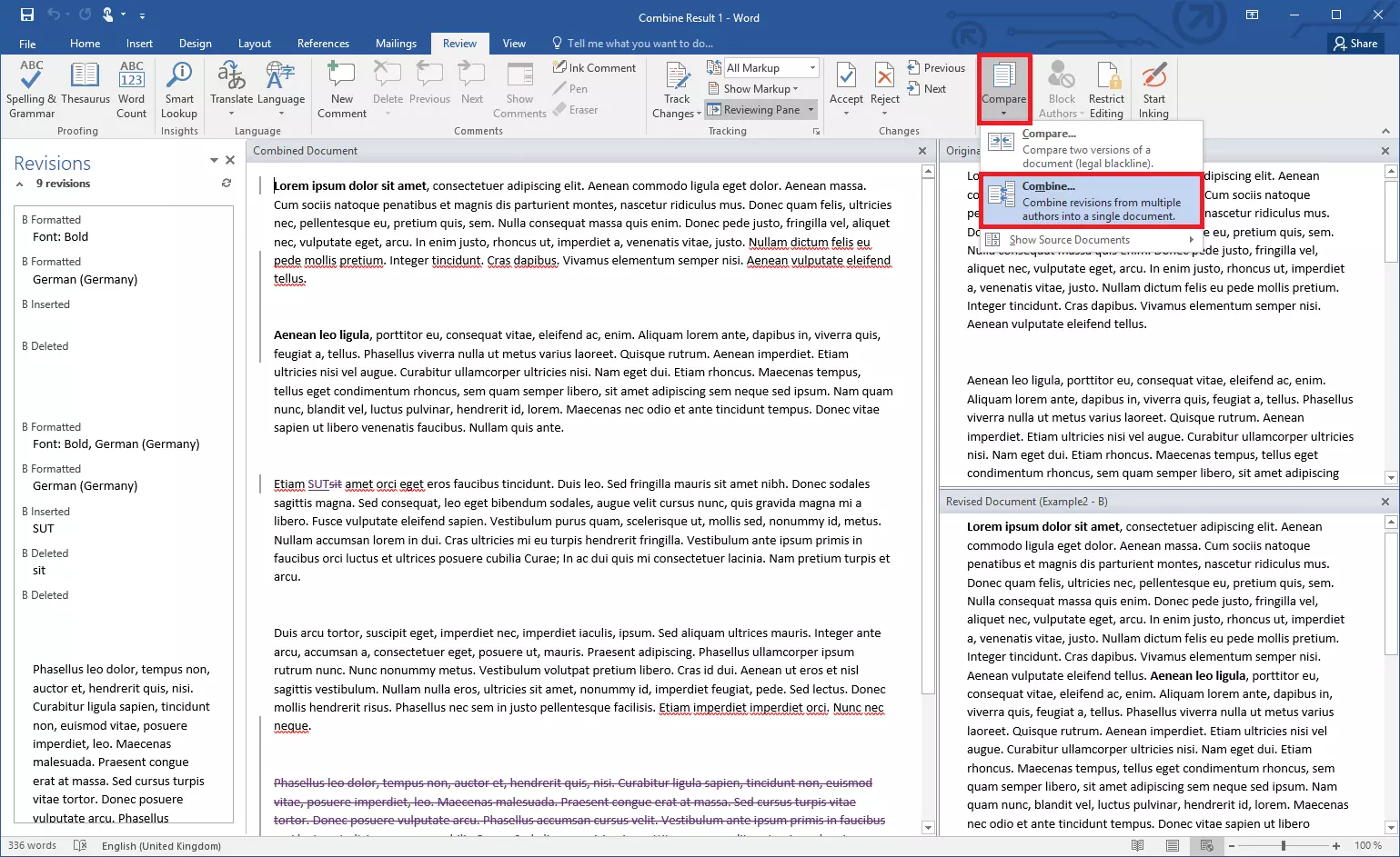Image resolution: width=1400 pixels, height=857 pixels.
Task: Open the Design tab
Action: point(195,44)
